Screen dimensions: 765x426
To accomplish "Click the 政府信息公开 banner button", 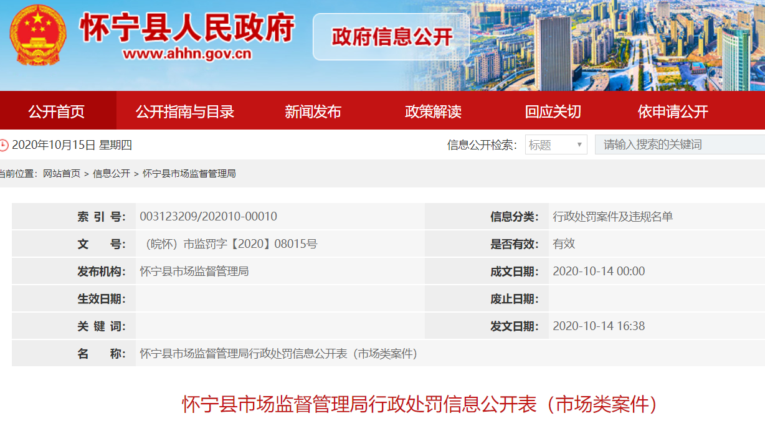I will pyautogui.click(x=391, y=37).
